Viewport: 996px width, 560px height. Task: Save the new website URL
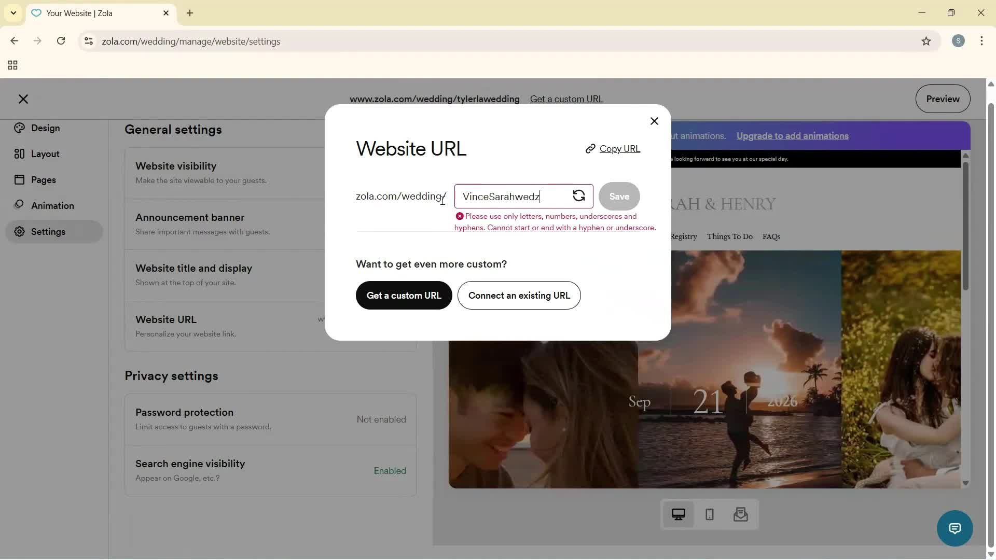pyautogui.click(x=619, y=196)
